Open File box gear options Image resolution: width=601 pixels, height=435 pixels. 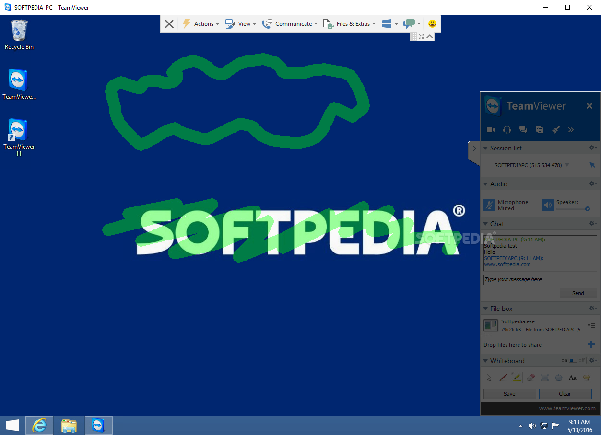pyautogui.click(x=593, y=309)
